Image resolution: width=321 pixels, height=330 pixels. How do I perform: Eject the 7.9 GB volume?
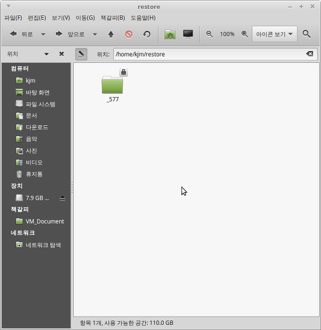tap(62, 198)
